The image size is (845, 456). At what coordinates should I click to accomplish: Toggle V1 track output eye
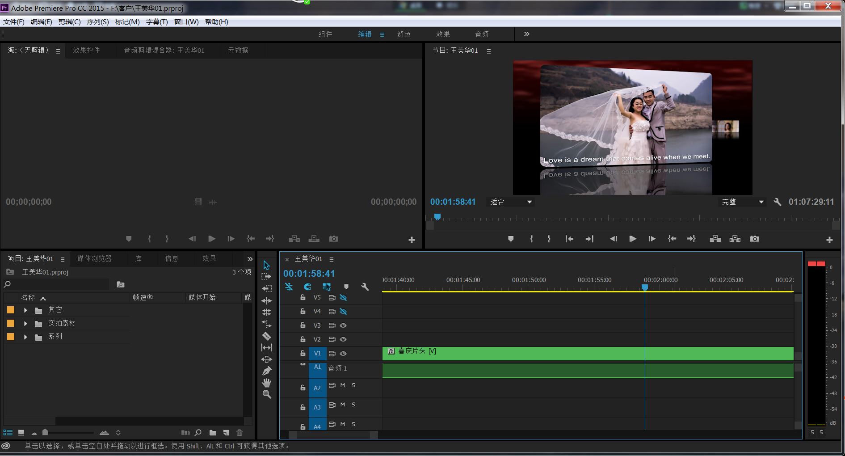tap(343, 353)
